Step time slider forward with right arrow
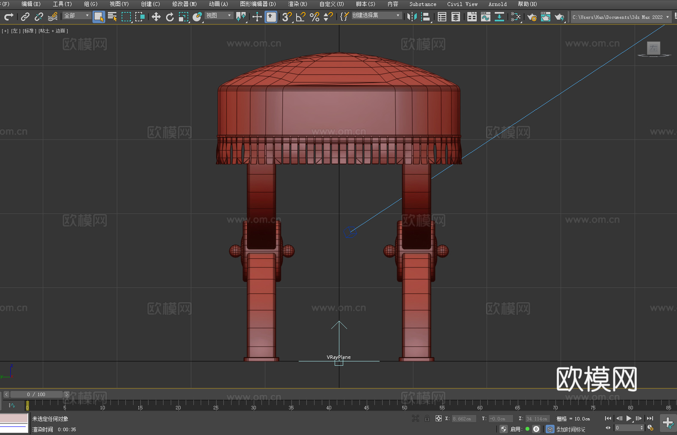Viewport: 677px width, 435px height. pyautogui.click(x=66, y=394)
